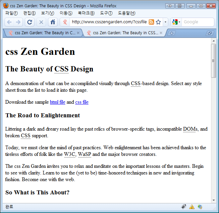This screenshot has height=213, width=219.
Task: Click the warning triangle status icon
Action: click(x=192, y=207)
